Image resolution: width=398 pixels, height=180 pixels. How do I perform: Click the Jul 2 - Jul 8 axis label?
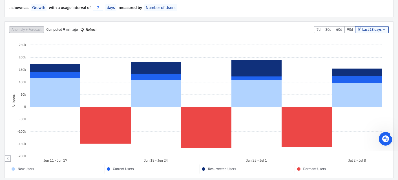point(357,161)
